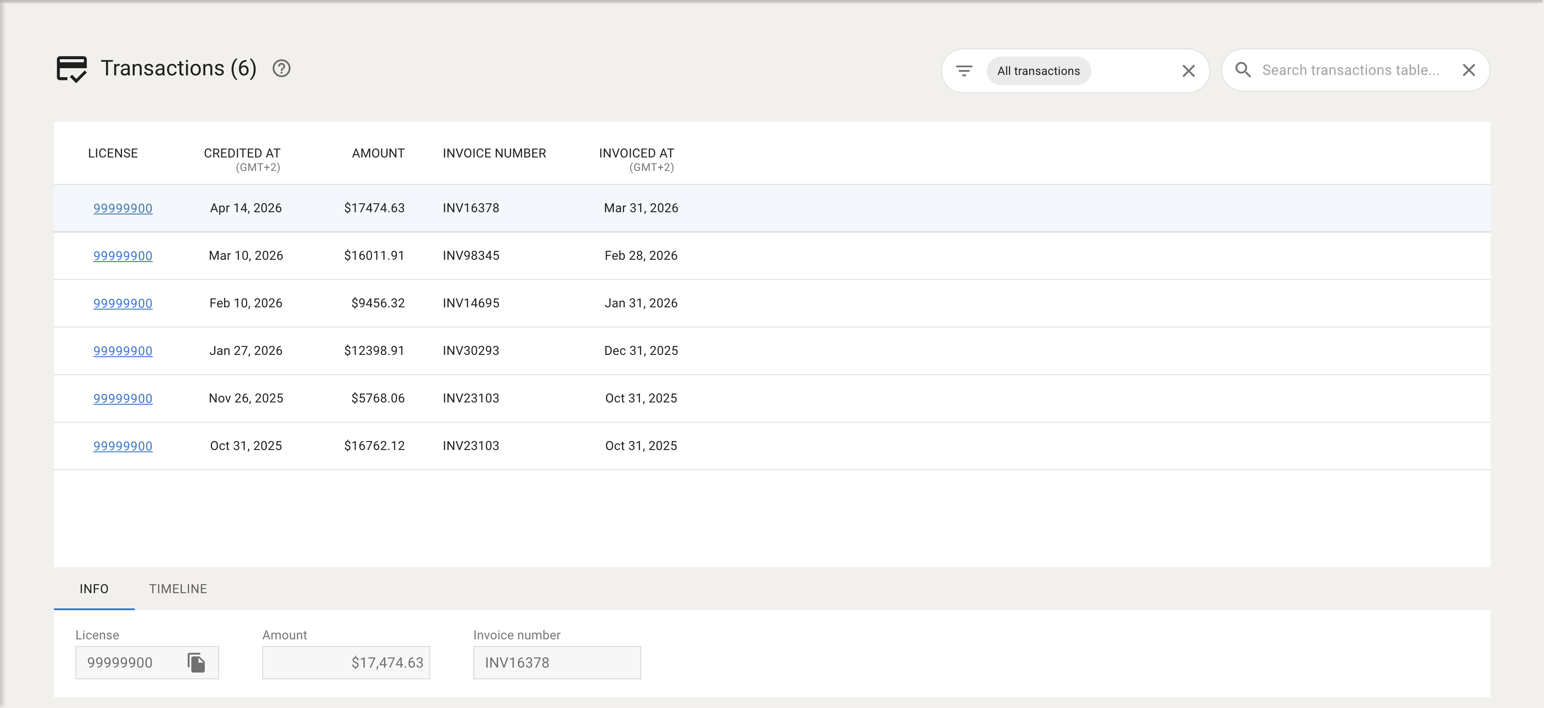Select the Jan 31, 2026 invoiced date
The width and height of the screenshot is (1544, 708).
[641, 303]
